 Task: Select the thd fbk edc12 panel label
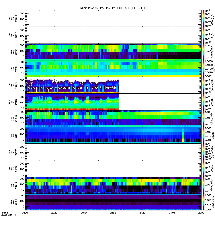coord(13,119)
